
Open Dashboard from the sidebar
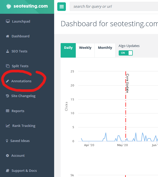(21, 36)
